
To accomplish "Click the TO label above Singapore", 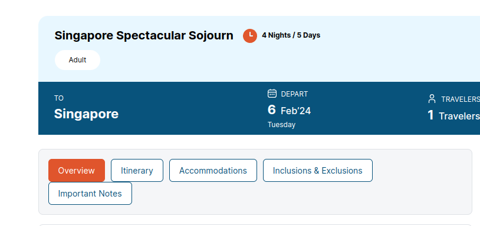I will [x=59, y=98].
